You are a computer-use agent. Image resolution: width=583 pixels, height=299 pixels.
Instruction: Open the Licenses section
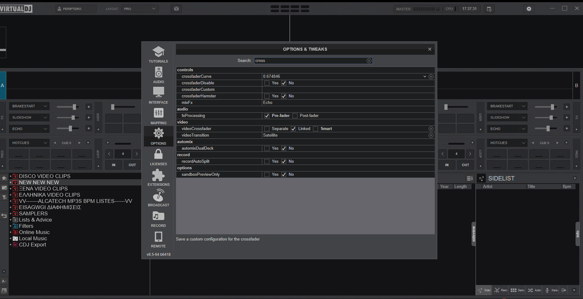click(159, 157)
